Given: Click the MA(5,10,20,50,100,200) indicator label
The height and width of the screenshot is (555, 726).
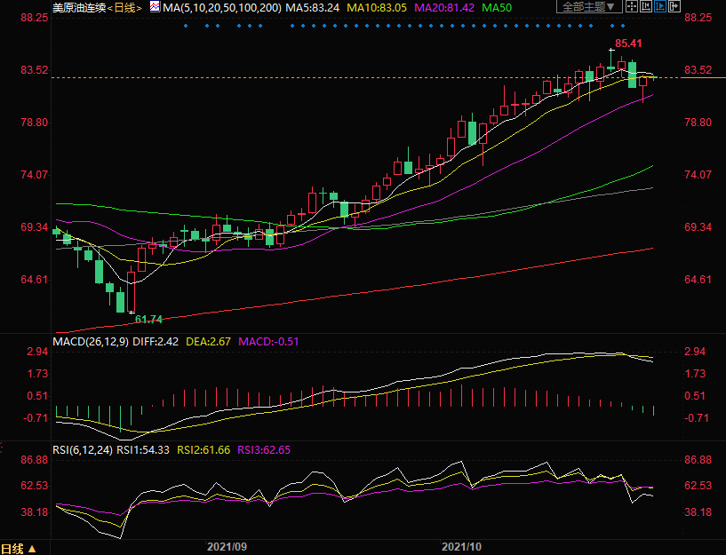Looking at the screenshot, I should (220, 7).
